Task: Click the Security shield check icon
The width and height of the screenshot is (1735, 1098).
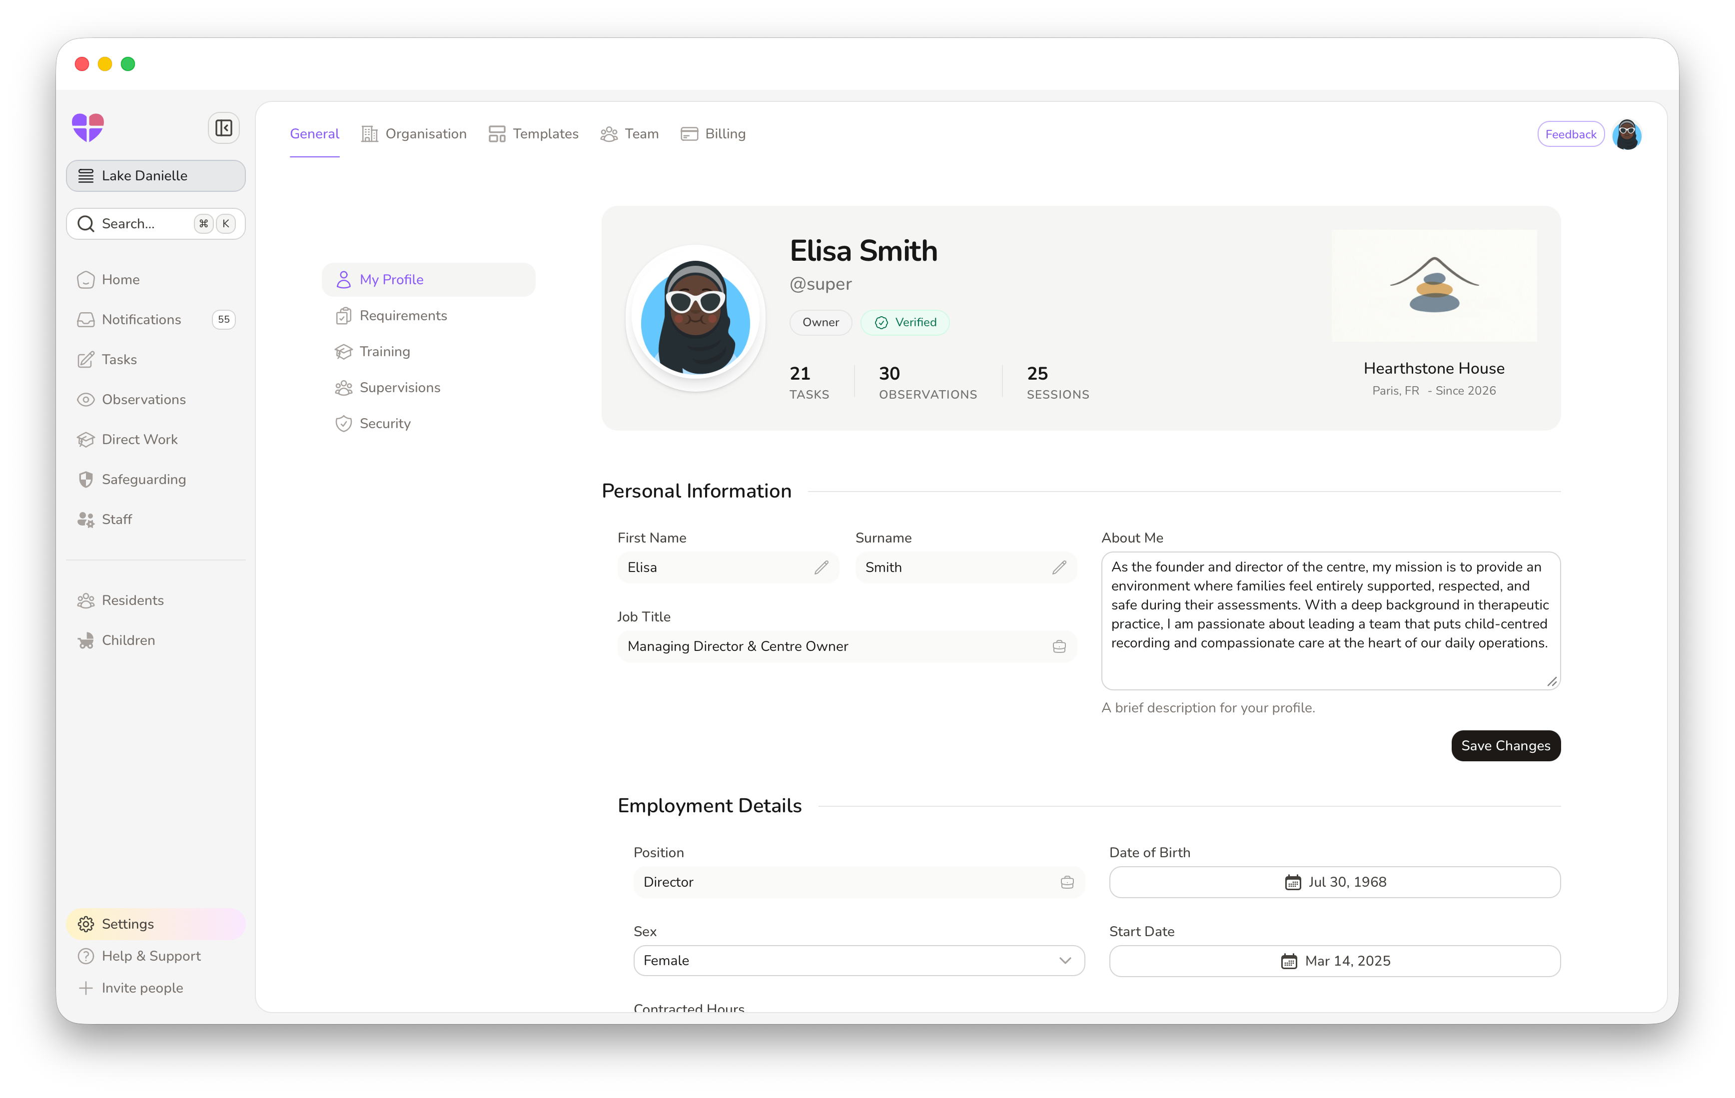Action: tap(344, 424)
